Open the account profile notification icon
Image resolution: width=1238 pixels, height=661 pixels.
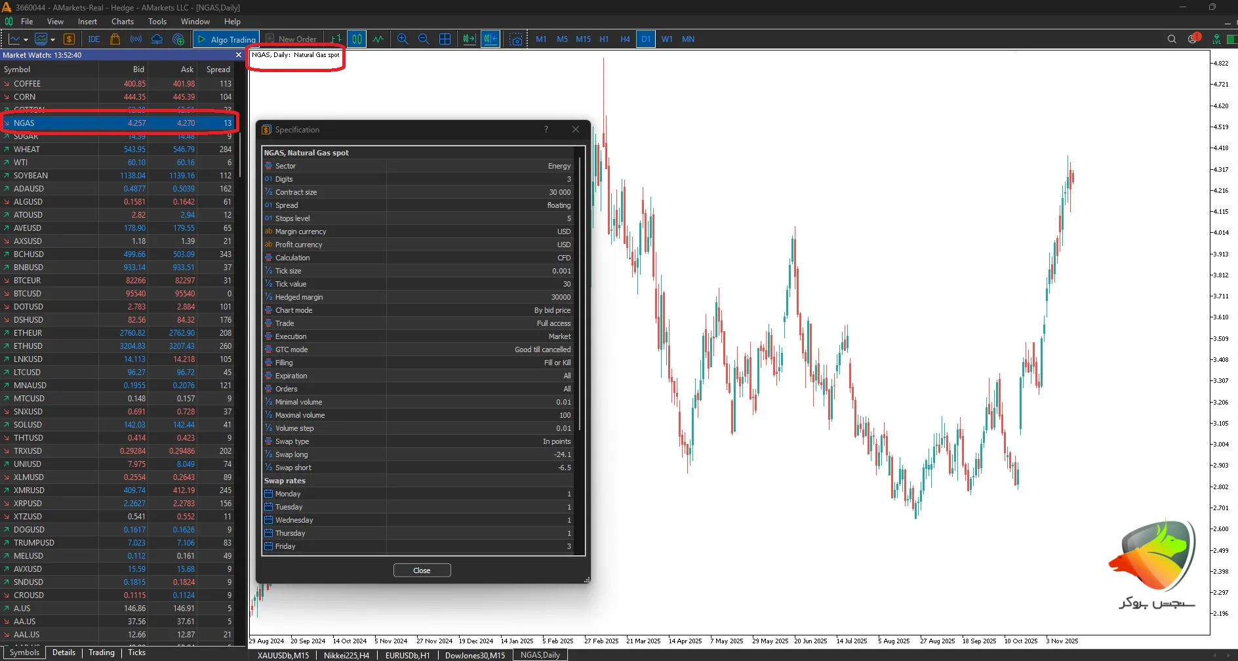[1193, 39]
